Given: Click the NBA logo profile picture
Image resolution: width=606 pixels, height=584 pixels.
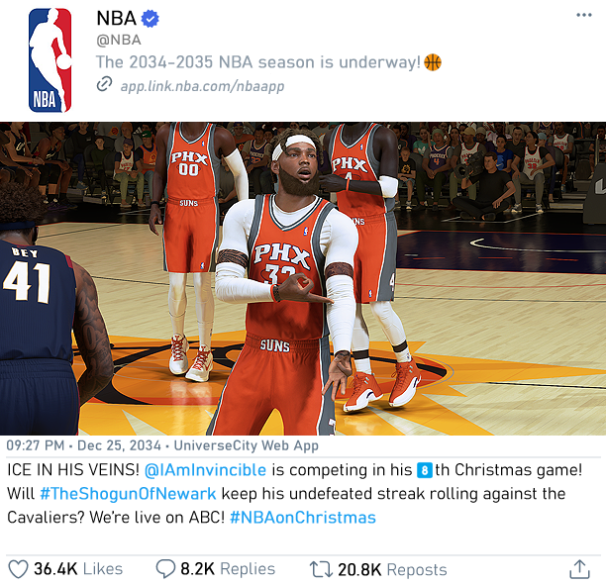Looking at the screenshot, I should [x=50, y=60].
